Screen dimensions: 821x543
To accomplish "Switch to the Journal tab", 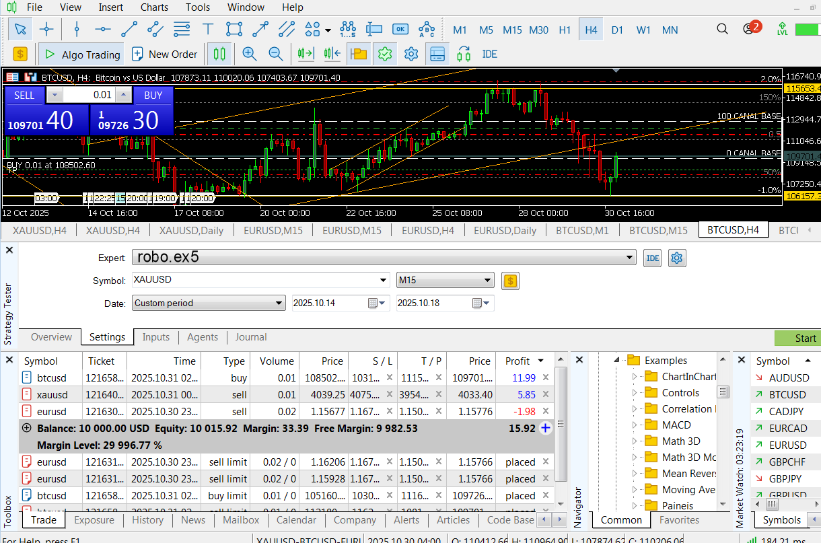I will (250, 337).
